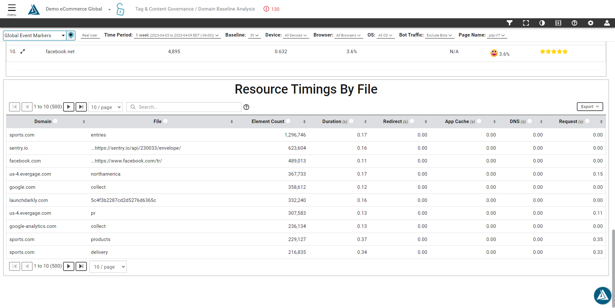The image size is (615, 308).
Task: Click launchdarkly.com domain cell
Action: click(x=29, y=200)
